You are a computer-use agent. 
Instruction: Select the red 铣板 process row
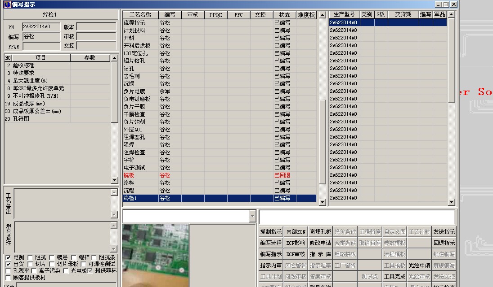219,175
